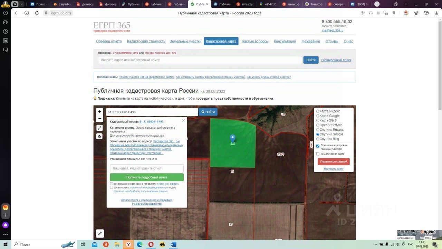Click Получить подробный отчет button

pyautogui.click(x=147, y=177)
